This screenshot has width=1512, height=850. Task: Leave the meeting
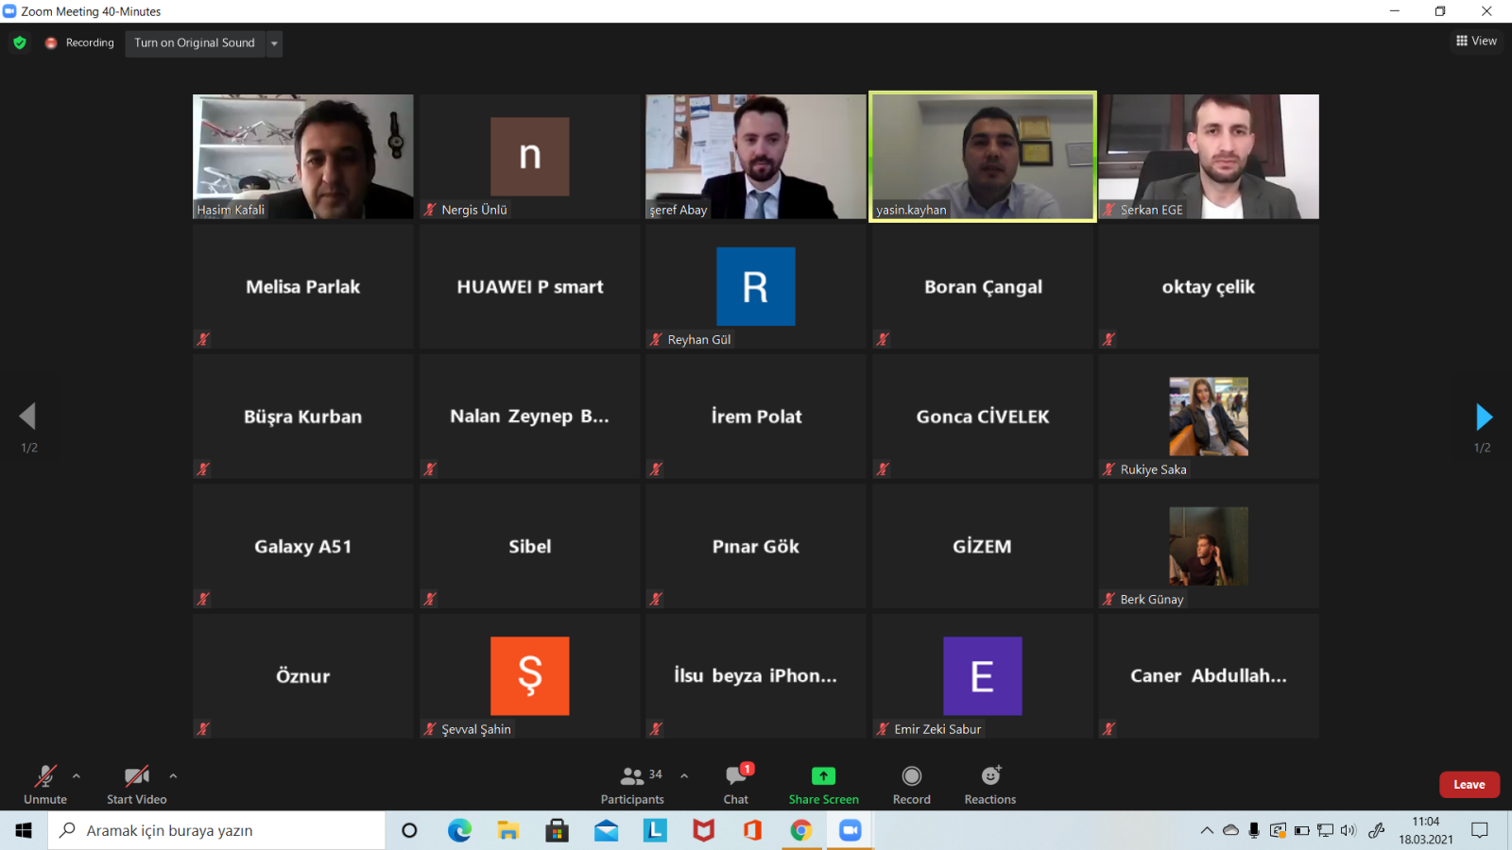(x=1469, y=784)
